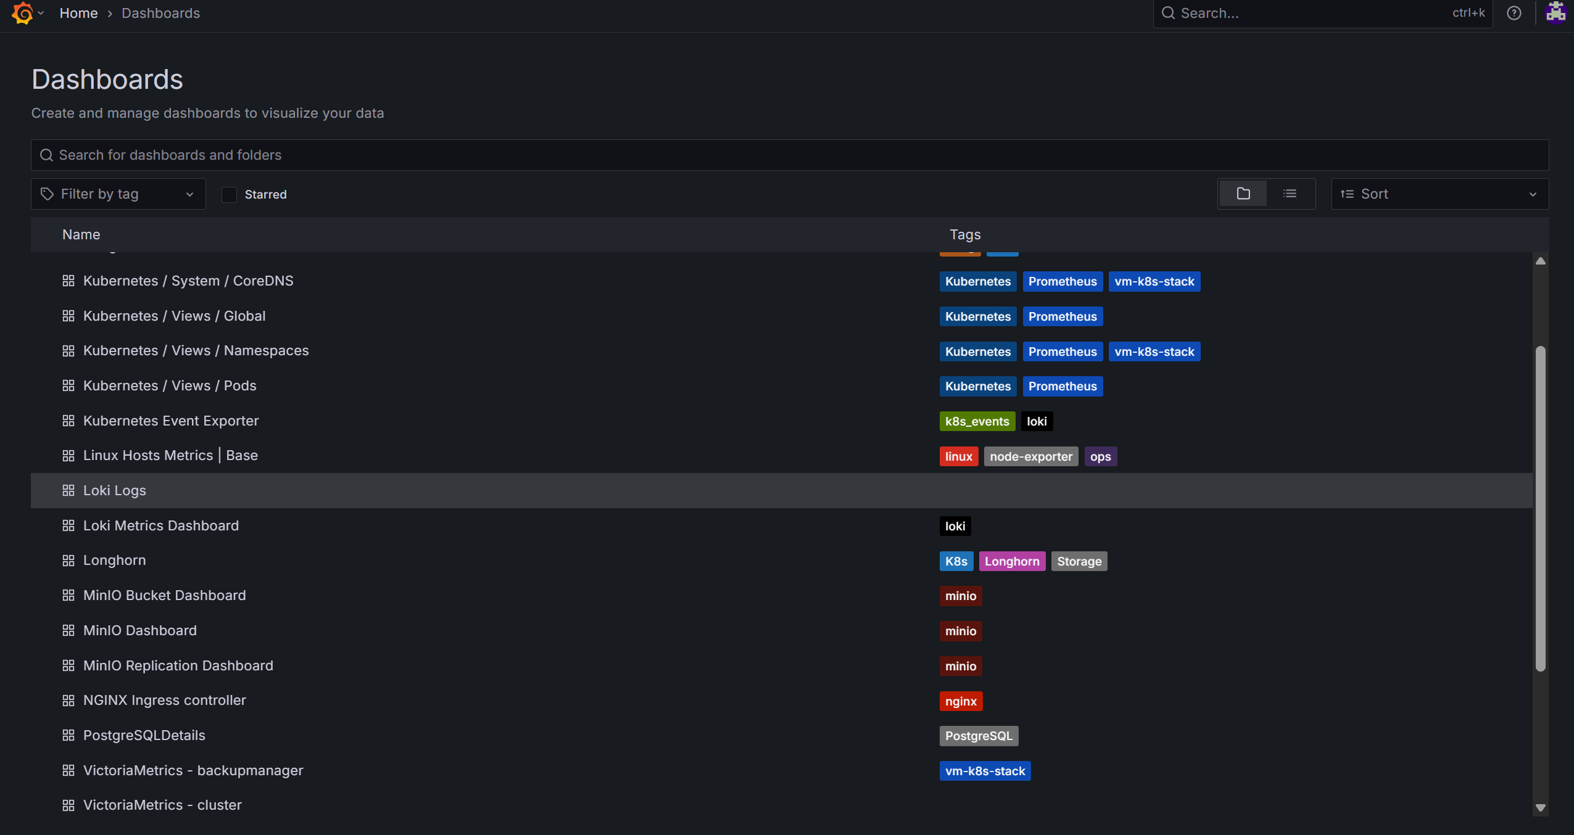Open Linux Hosts Metrics | Base dashboard

[170, 455]
